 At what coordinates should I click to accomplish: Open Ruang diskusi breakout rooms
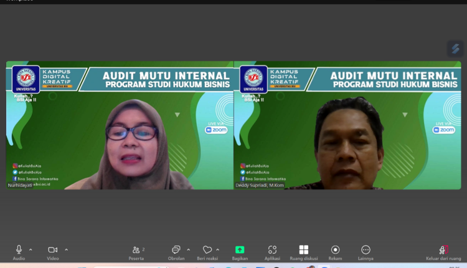304,252
